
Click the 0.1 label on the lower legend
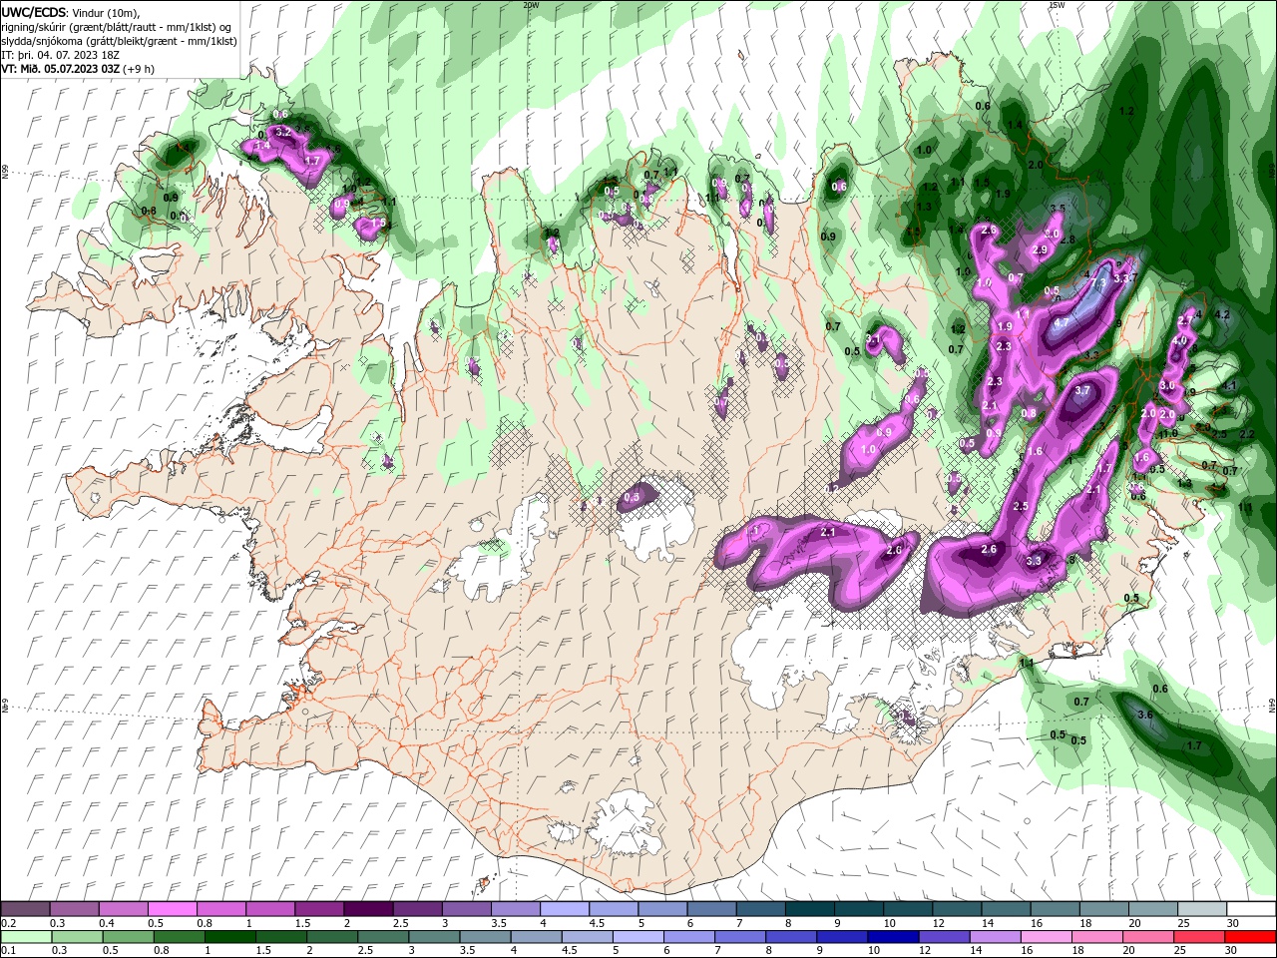pyautogui.click(x=8, y=950)
